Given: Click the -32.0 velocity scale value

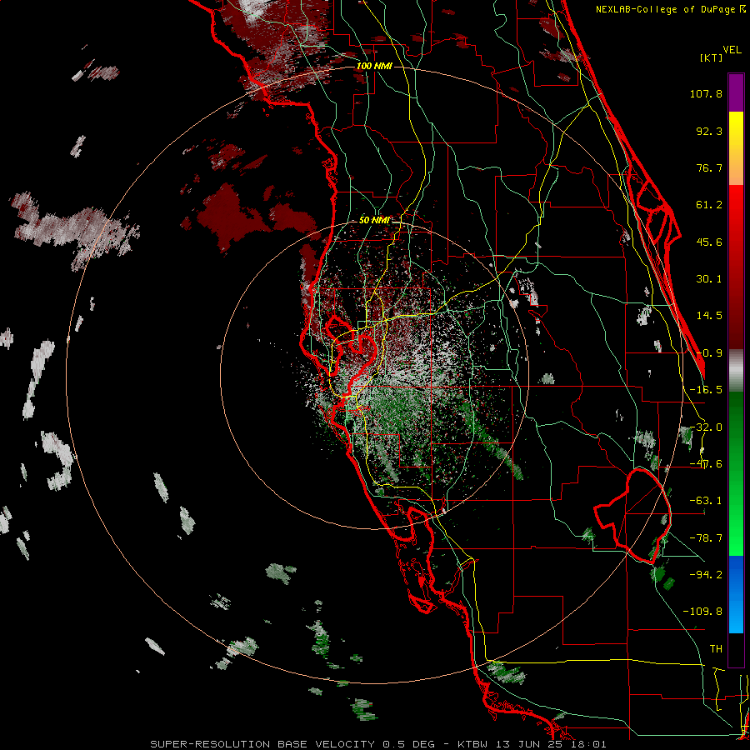Looking at the screenshot, I should coord(706,427).
